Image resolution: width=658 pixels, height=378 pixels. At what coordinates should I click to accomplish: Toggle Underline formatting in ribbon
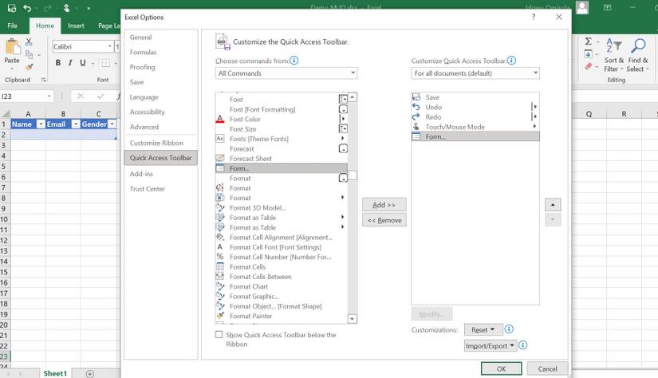[x=83, y=62]
